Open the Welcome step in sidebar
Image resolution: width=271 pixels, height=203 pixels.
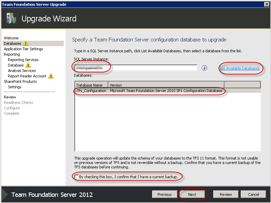(x=11, y=38)
